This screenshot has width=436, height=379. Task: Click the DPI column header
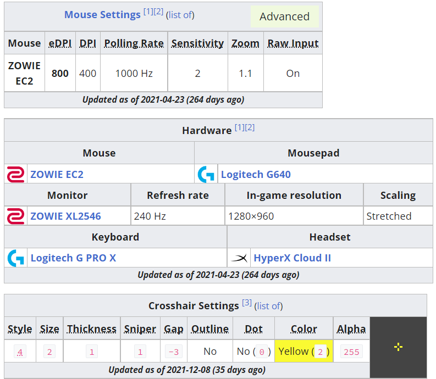pos(87,43)
